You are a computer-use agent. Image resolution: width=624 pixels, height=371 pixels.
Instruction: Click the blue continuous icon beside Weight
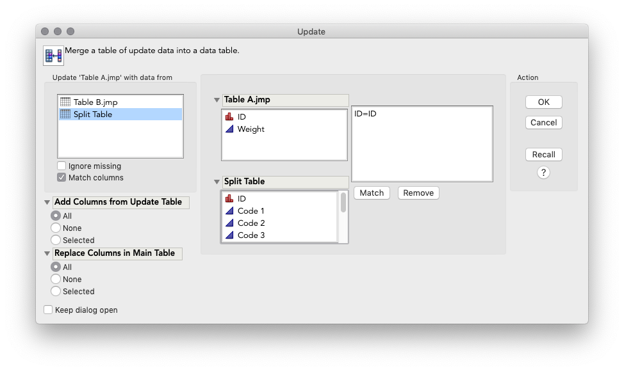point(229,129)
